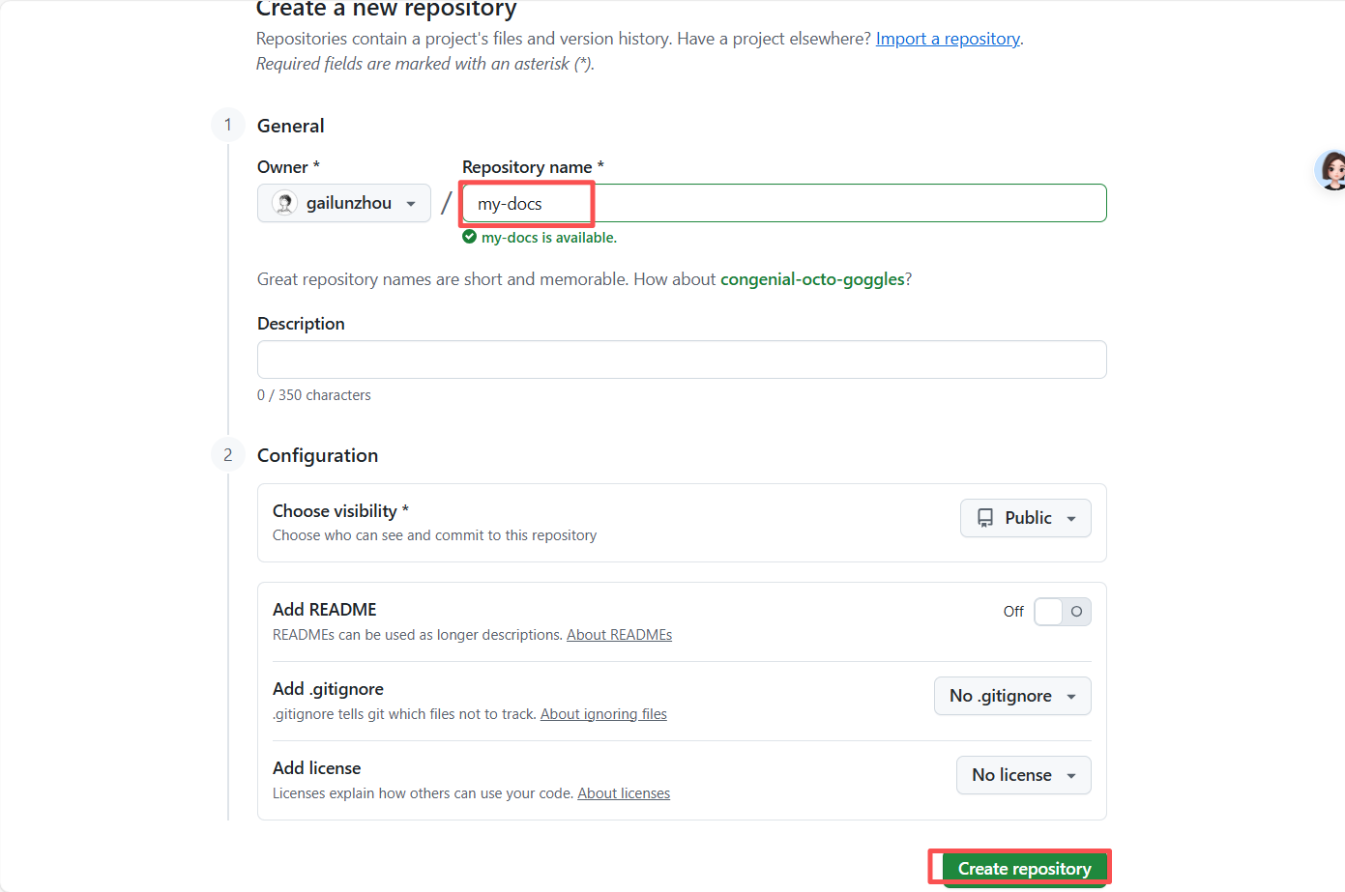Open the gailunzhou owner dropdown

point(344,203)
